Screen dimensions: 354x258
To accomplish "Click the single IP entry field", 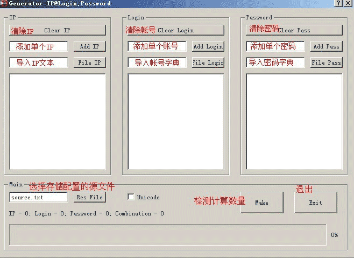I will tap(39, 46).
